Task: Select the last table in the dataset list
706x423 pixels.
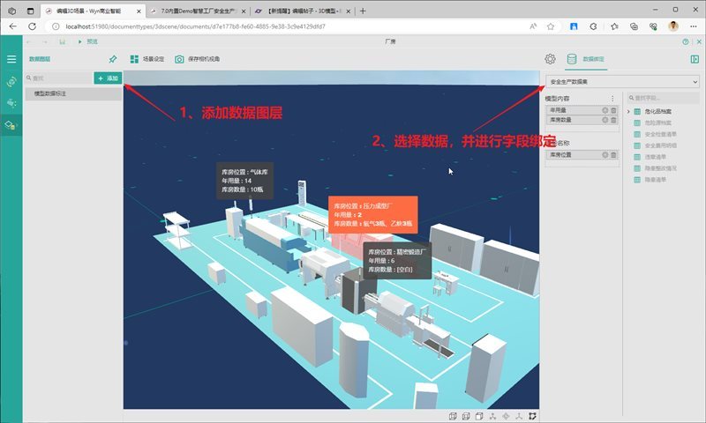Action: 650,180
